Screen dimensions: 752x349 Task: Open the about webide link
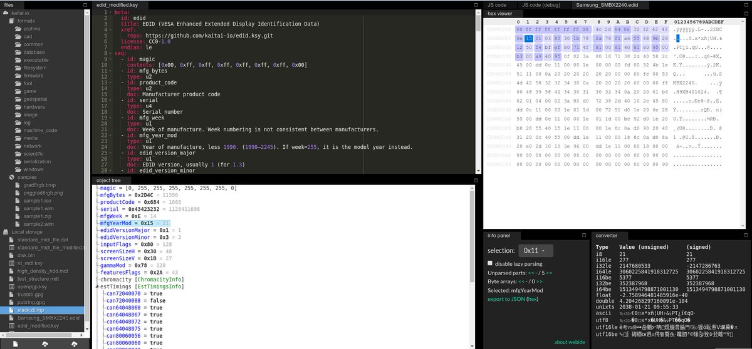click(x=568, y=342)
